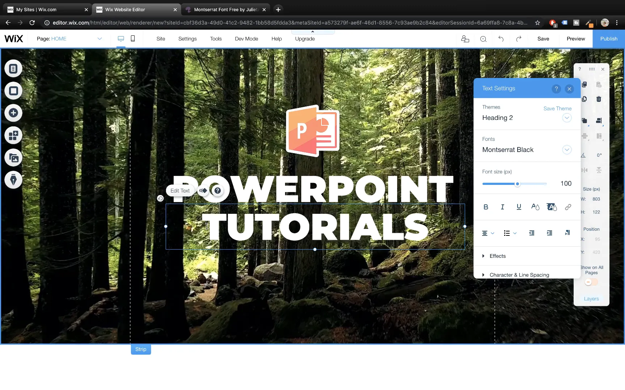Screen dimensions: 625x390
Task: Click the arrange layers icon in toolbar
Action: (x=584, y=121)
